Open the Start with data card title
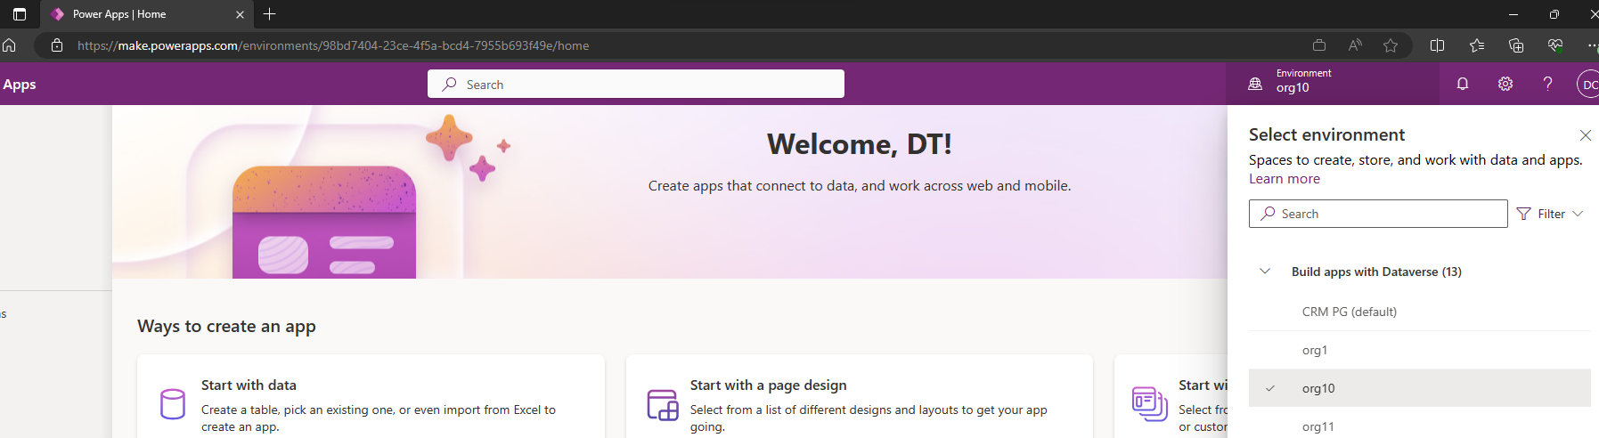Screen dimensions: 1599x438 click(249, 385)
